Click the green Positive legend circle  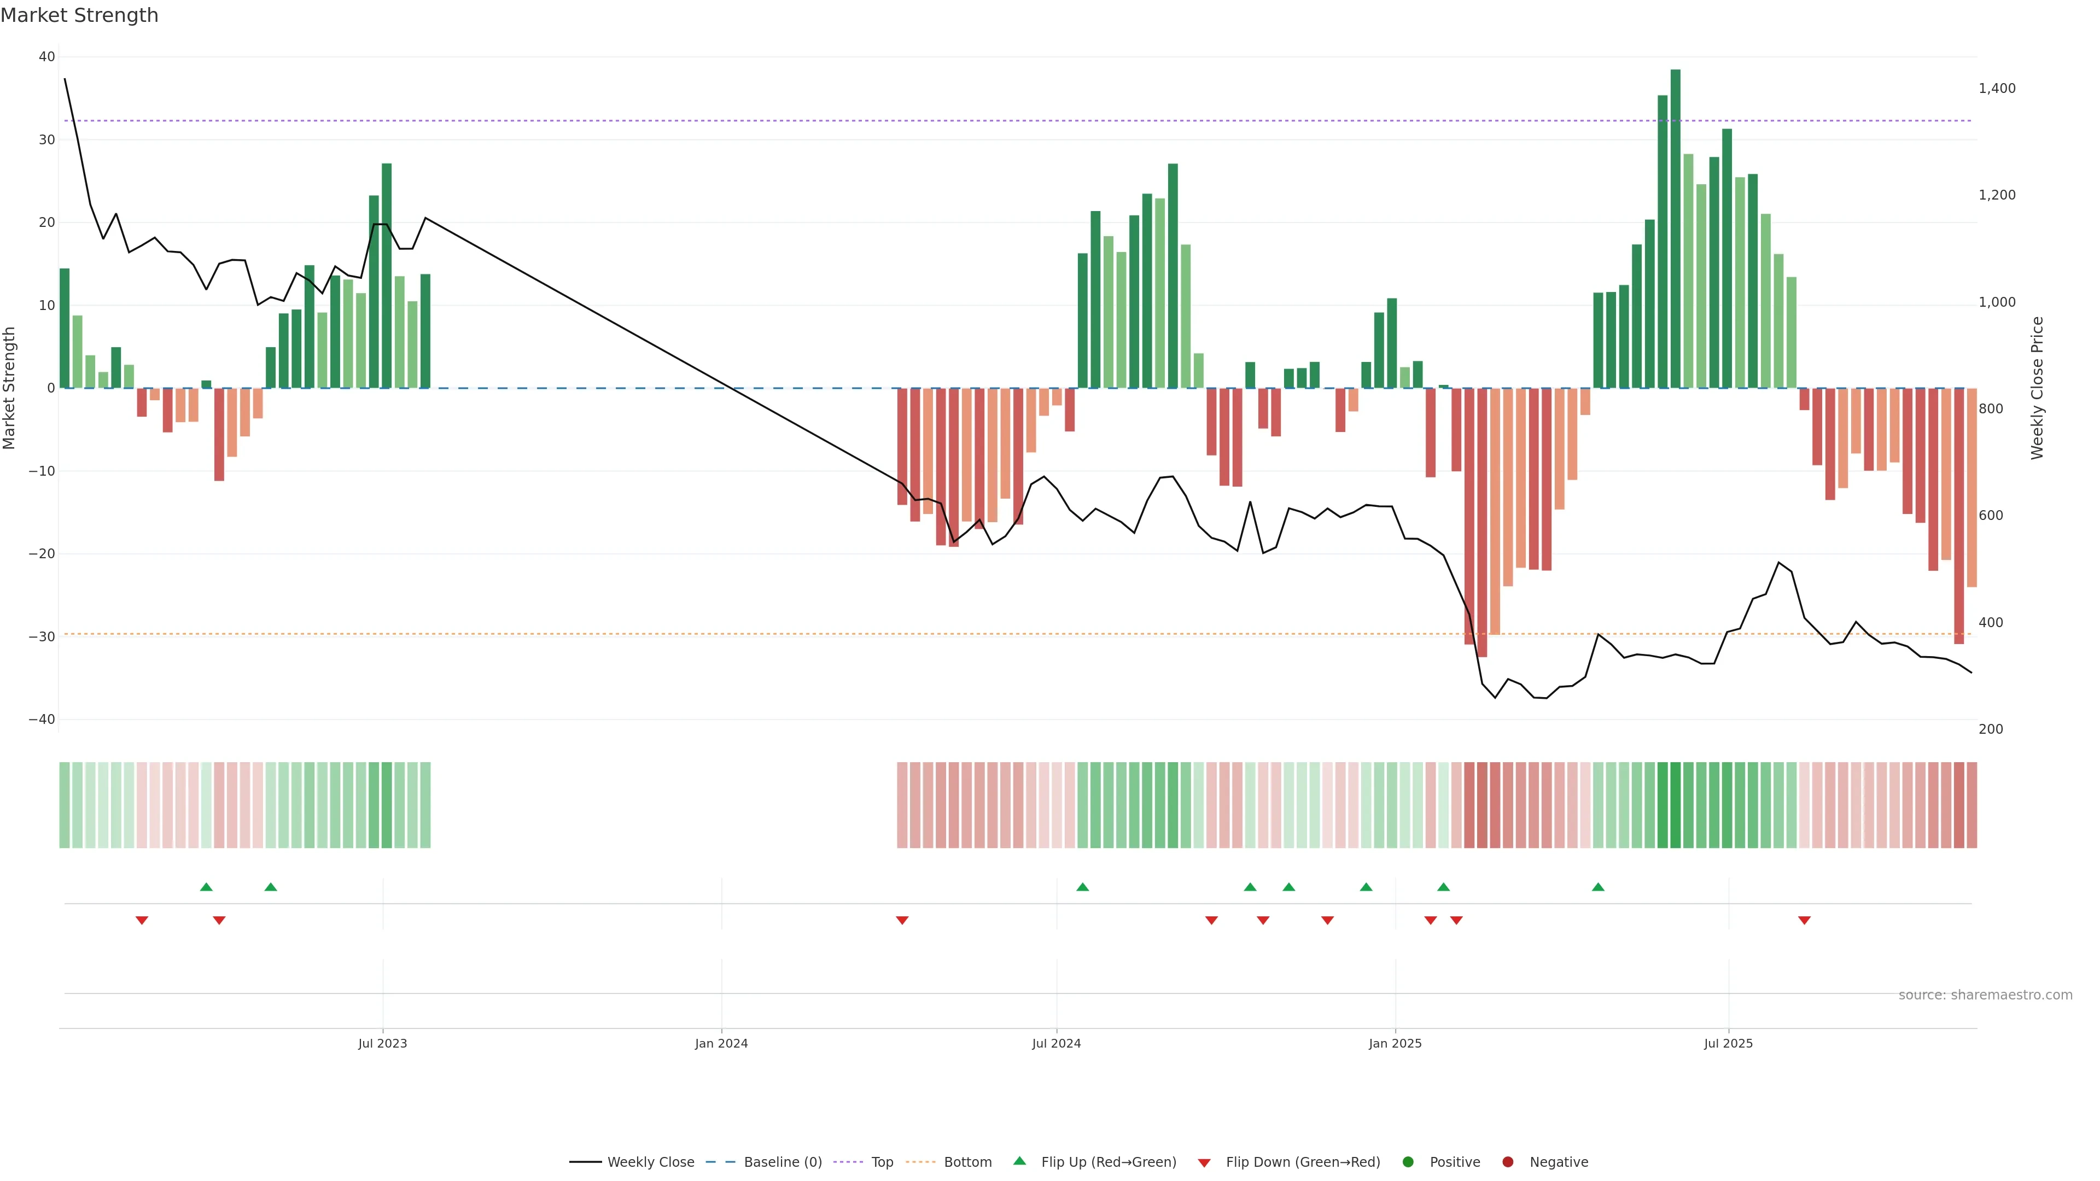click(x=1408, y=1161)
